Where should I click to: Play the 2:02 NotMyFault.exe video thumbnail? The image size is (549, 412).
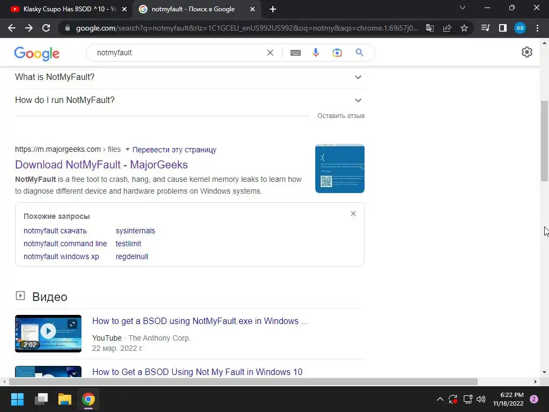(48, 334)
